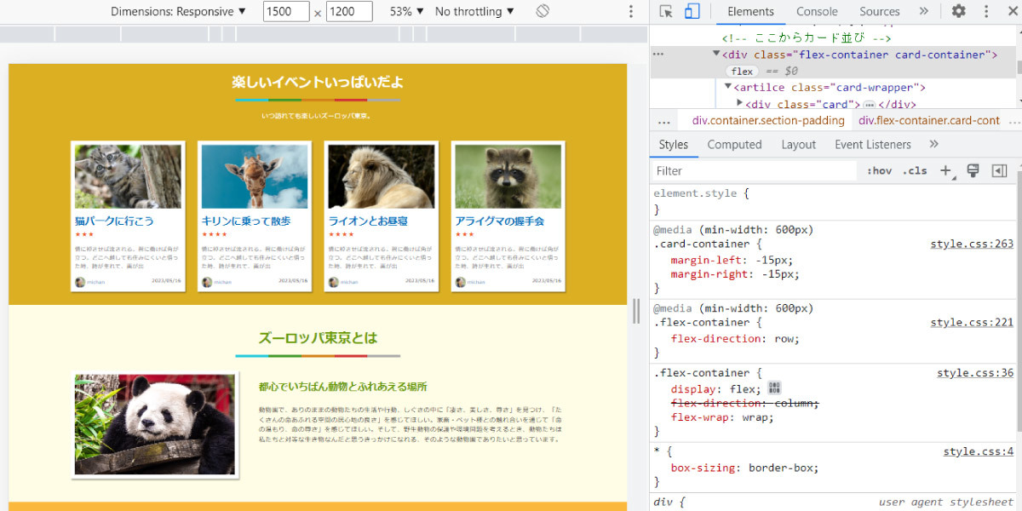Select div.container.section-padding in breadcrumb
This screenshot has height=511, width=1022.
click(768, 121)
